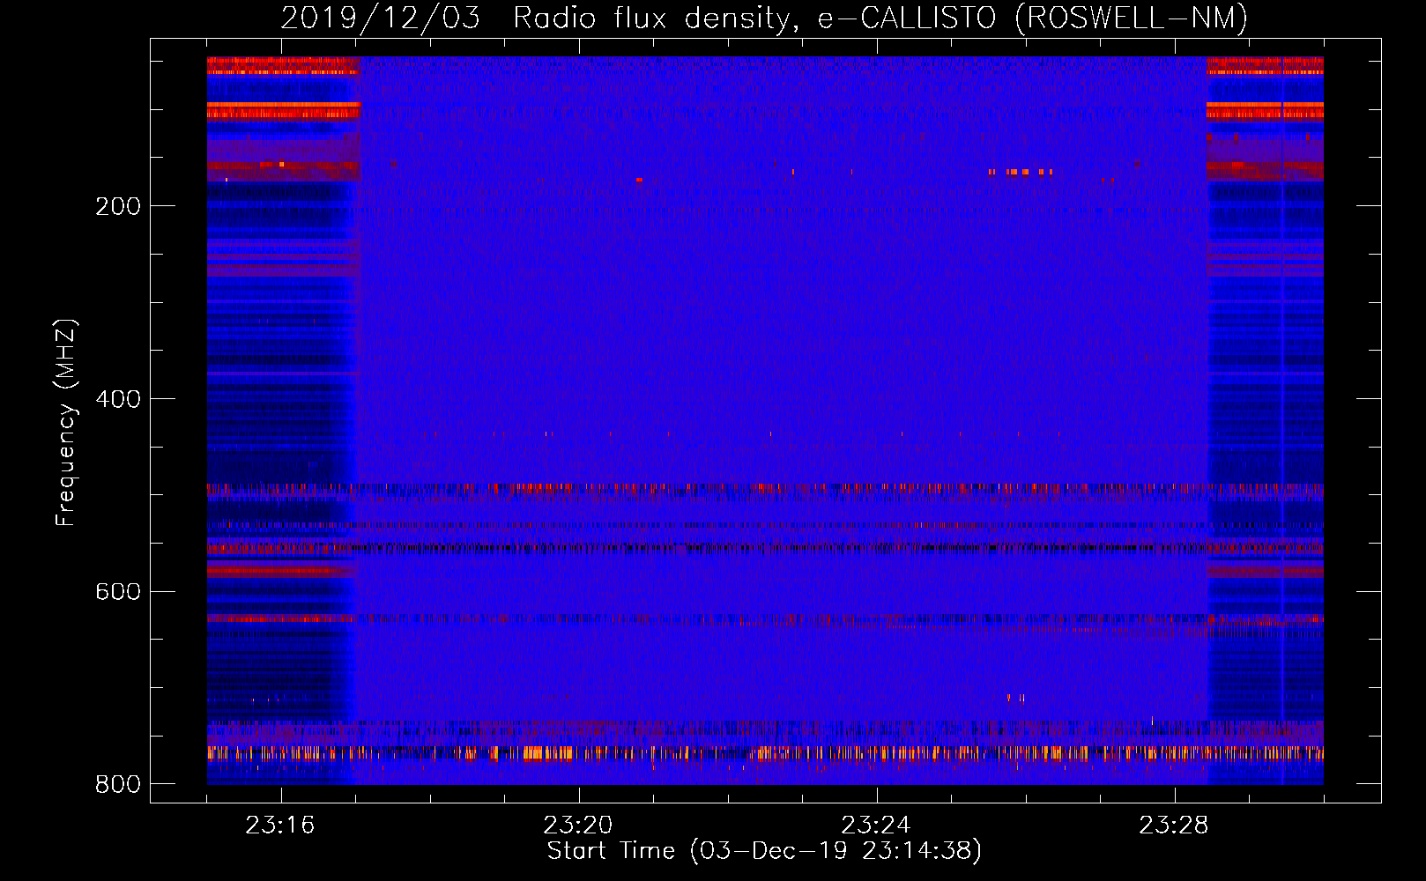Image resolution: width=1426 pixels, height=881 pixels.
Task: Select the date '2019/12/03' in the title
Action: tap(381, 18)
